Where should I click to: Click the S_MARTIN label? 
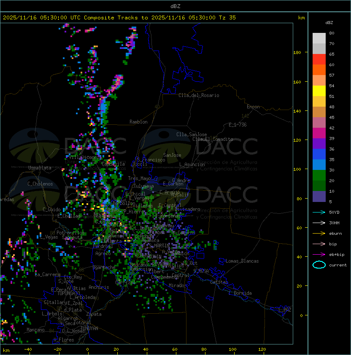point(159,246)
